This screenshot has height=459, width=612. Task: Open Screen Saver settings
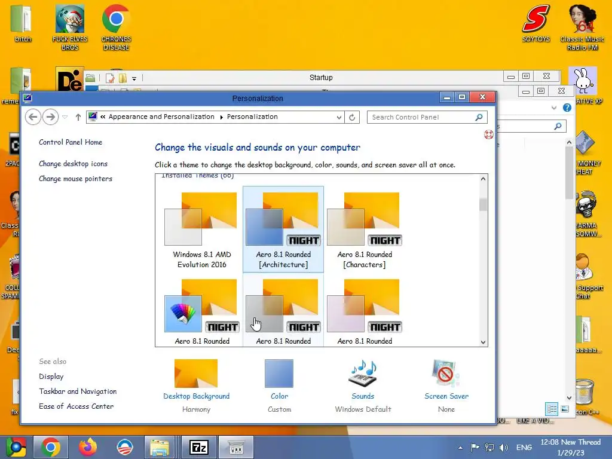446,385
